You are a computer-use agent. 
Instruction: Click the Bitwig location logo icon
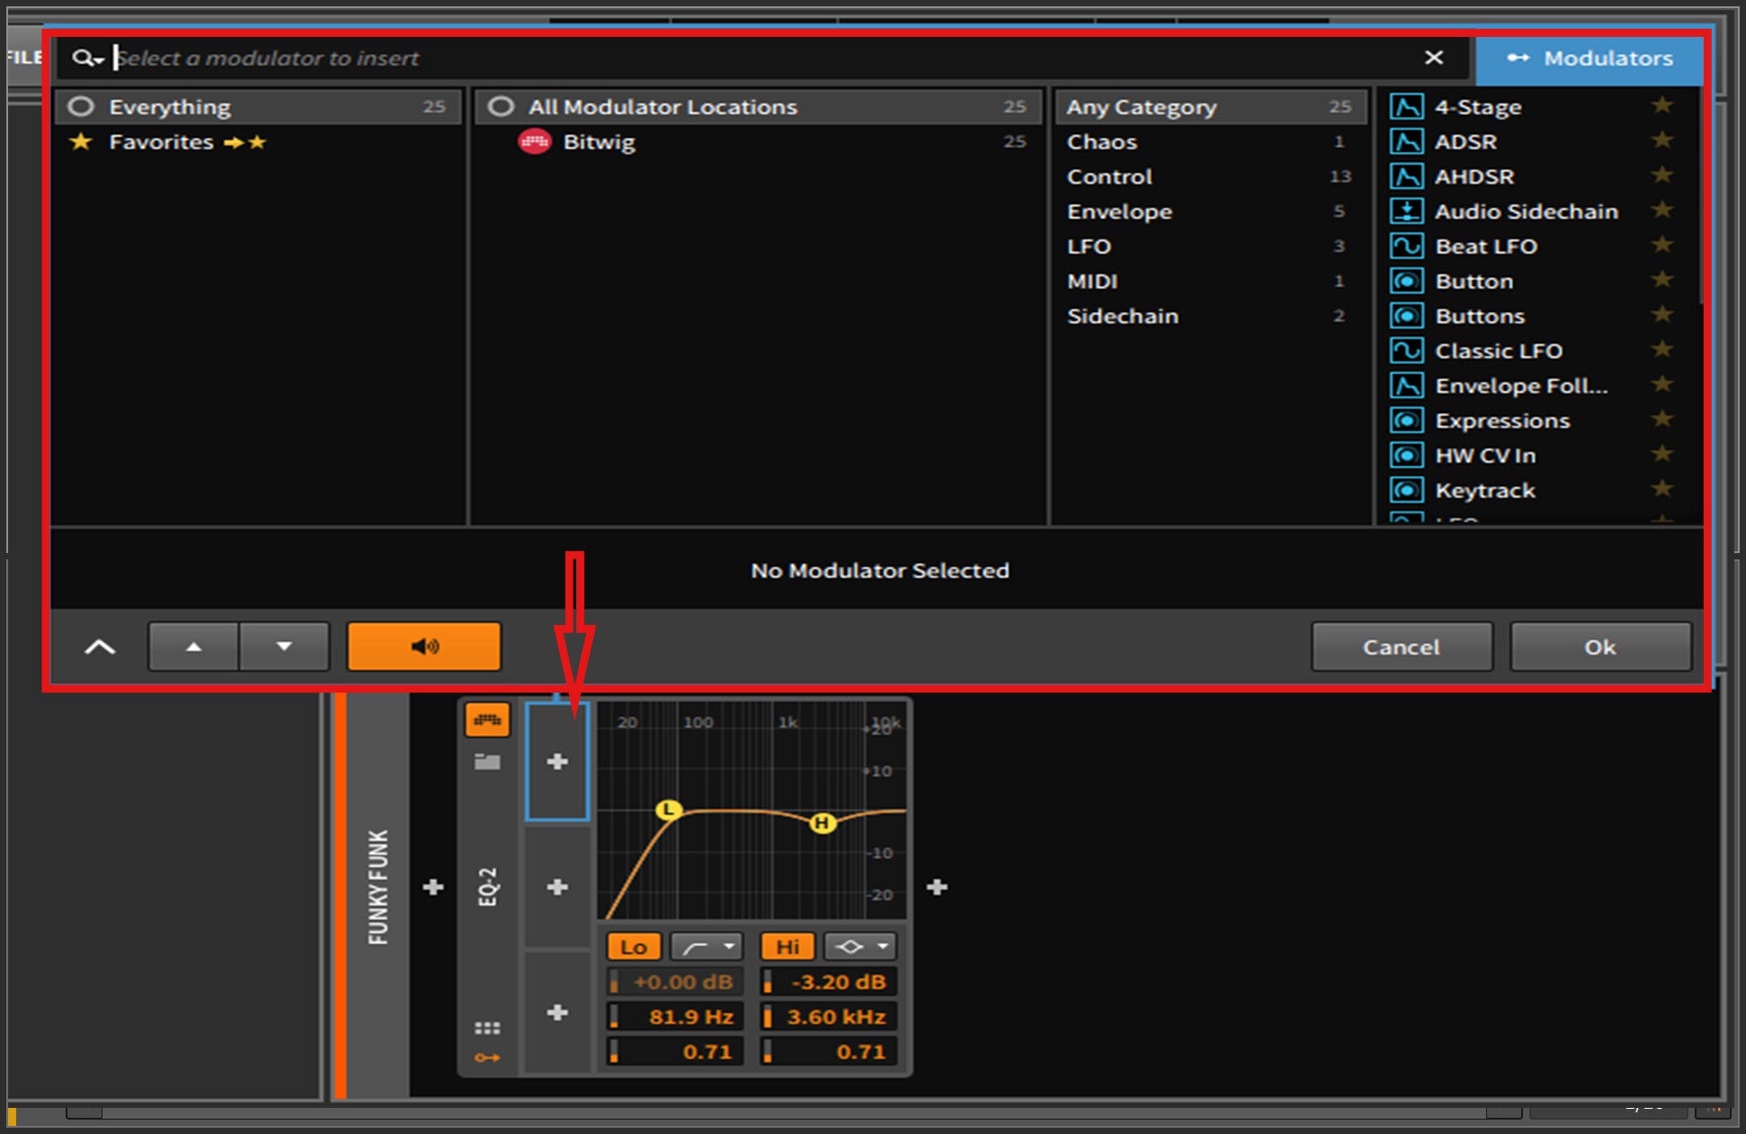pyautogui.click(x=534, y=142)
